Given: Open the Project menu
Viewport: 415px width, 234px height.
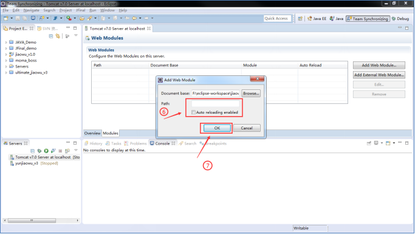Looking at the screenshot, I should pos(66,10).
